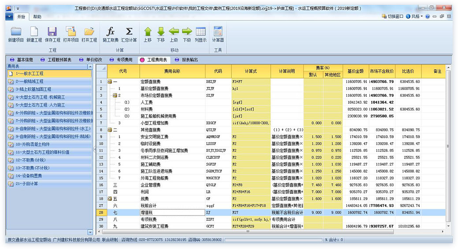Click the 建筑安装工程费 cell in row 30

pos(172,226)
